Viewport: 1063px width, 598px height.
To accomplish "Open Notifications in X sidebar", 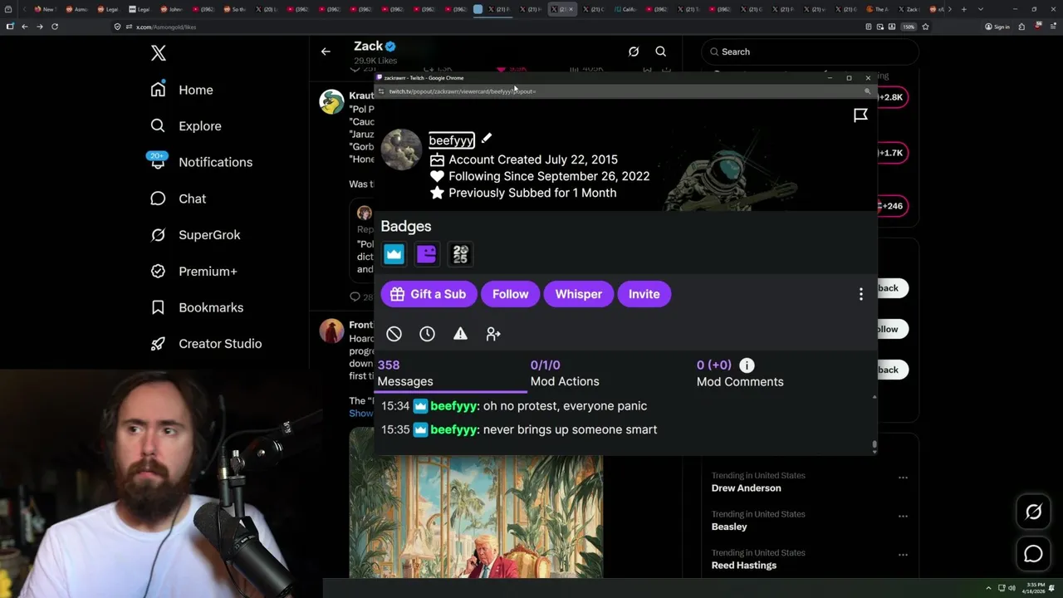I will (201, 162).
